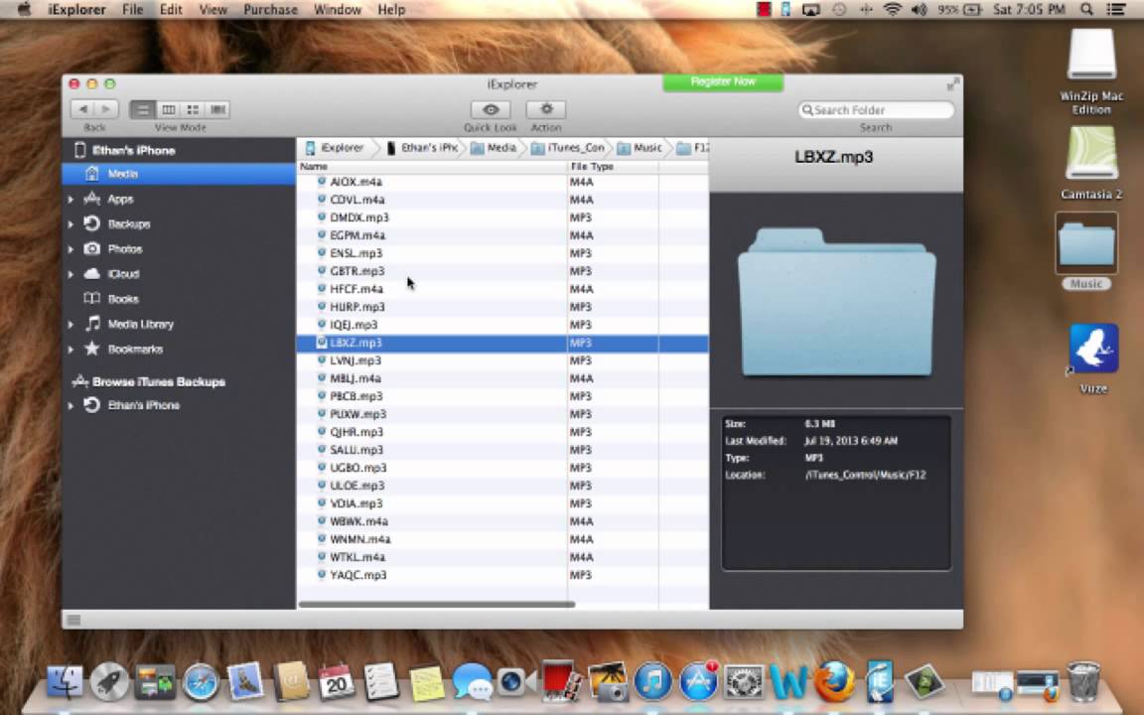
Task: Go to Ethan's iPhone breadcrumb
Action: 422,148
